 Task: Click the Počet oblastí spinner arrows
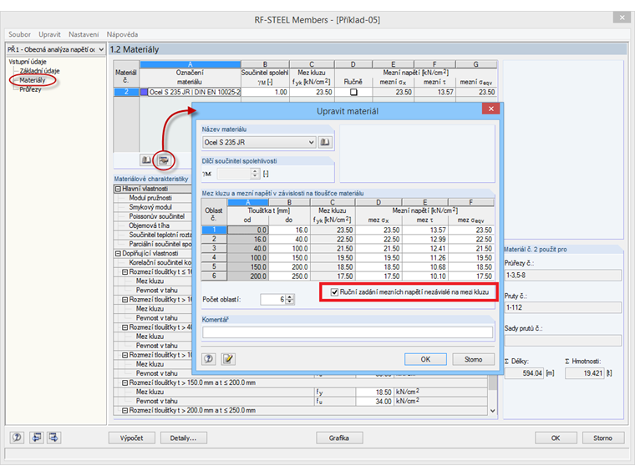click(x=290, y=300)
